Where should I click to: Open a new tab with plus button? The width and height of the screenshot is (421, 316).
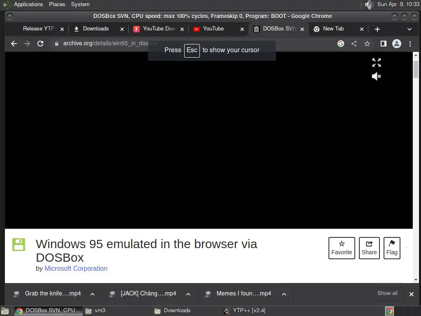[377, 29]
